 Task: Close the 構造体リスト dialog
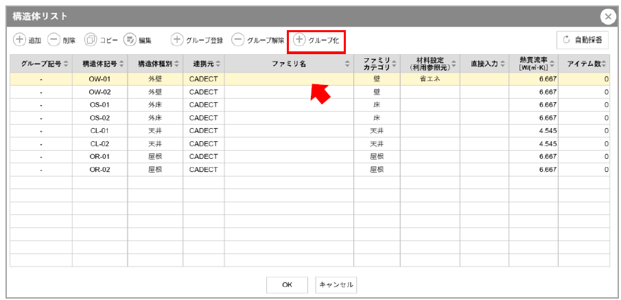pyautogui.click(x=607, y=17)
